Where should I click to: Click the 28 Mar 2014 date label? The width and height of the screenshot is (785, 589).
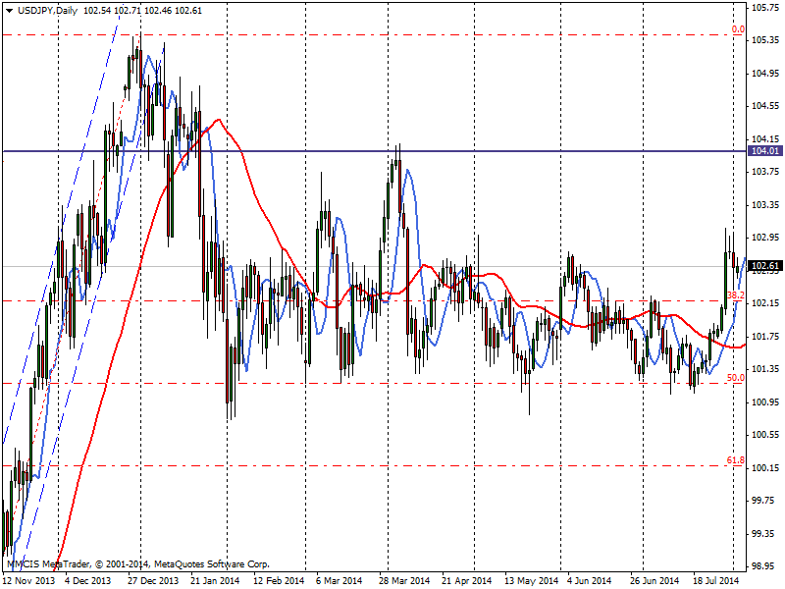pos(404,580)
